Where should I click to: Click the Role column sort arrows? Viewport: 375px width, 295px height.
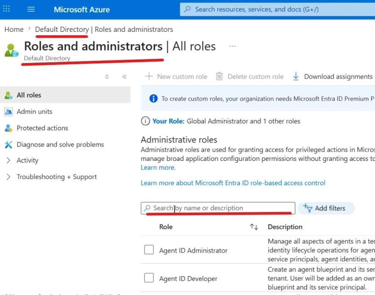pos(254,227)
